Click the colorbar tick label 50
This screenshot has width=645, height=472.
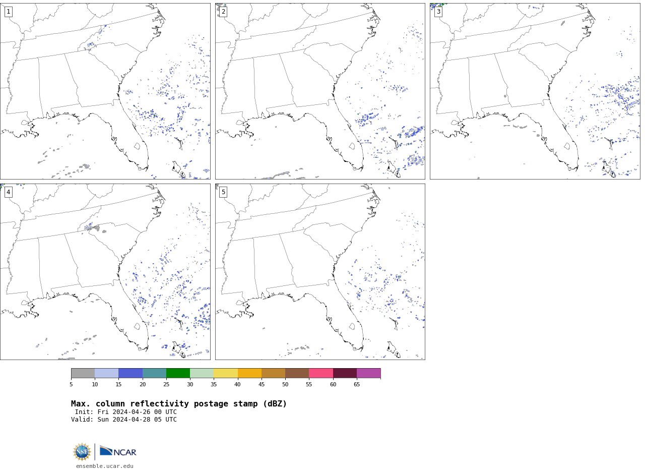tap(285, 385)
